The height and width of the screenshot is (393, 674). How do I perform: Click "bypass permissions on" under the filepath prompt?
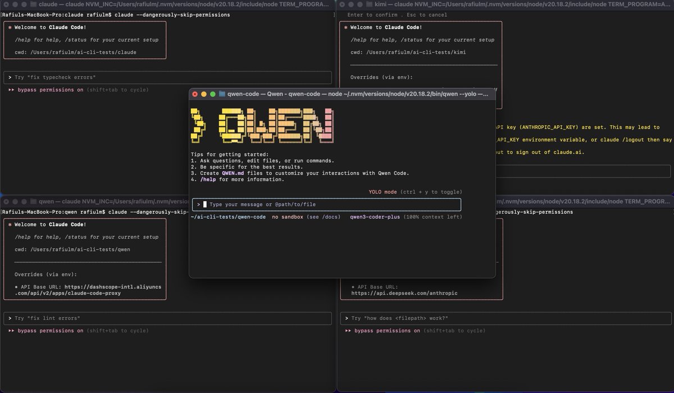(x=387, y=331)
